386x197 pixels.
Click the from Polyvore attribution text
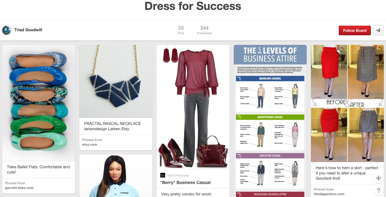pyautogui.click(x=178, y=175)
